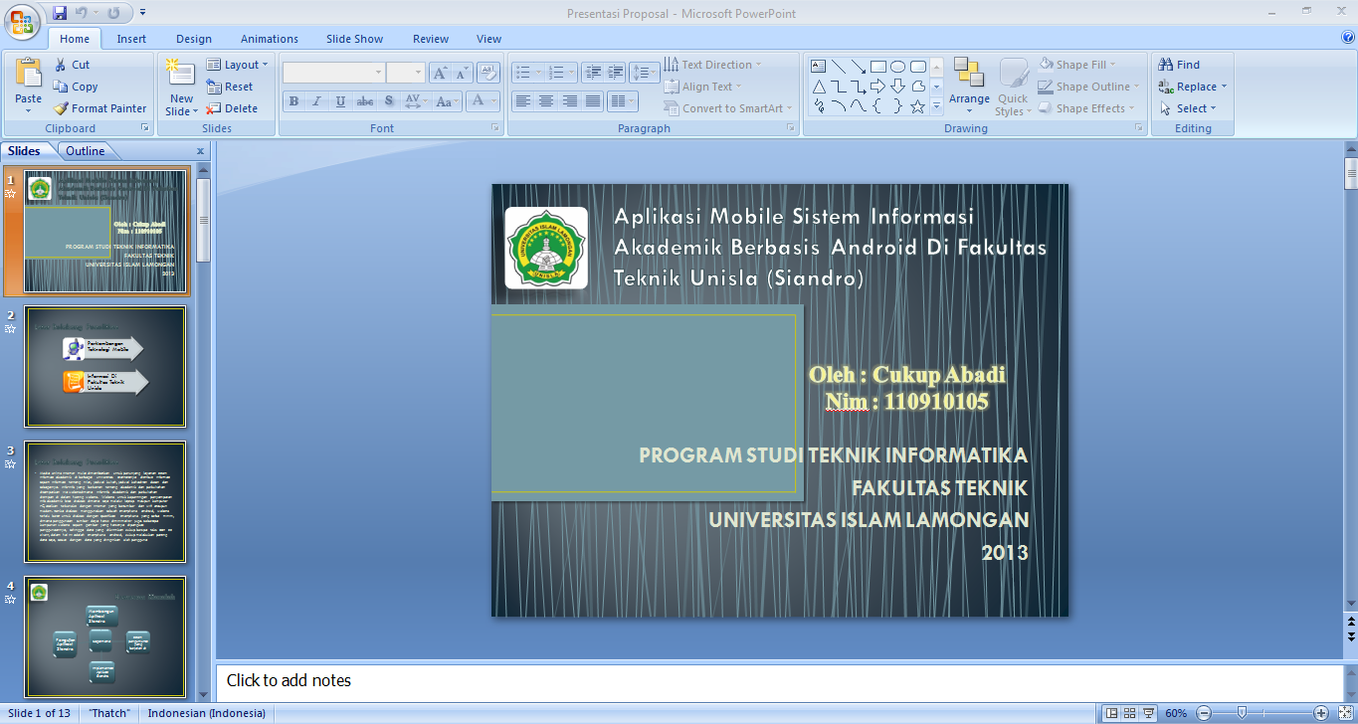The width and height of the screenshot is (1358, 724).
Task: Open the font name combo box
Action: tap(333, 73)
